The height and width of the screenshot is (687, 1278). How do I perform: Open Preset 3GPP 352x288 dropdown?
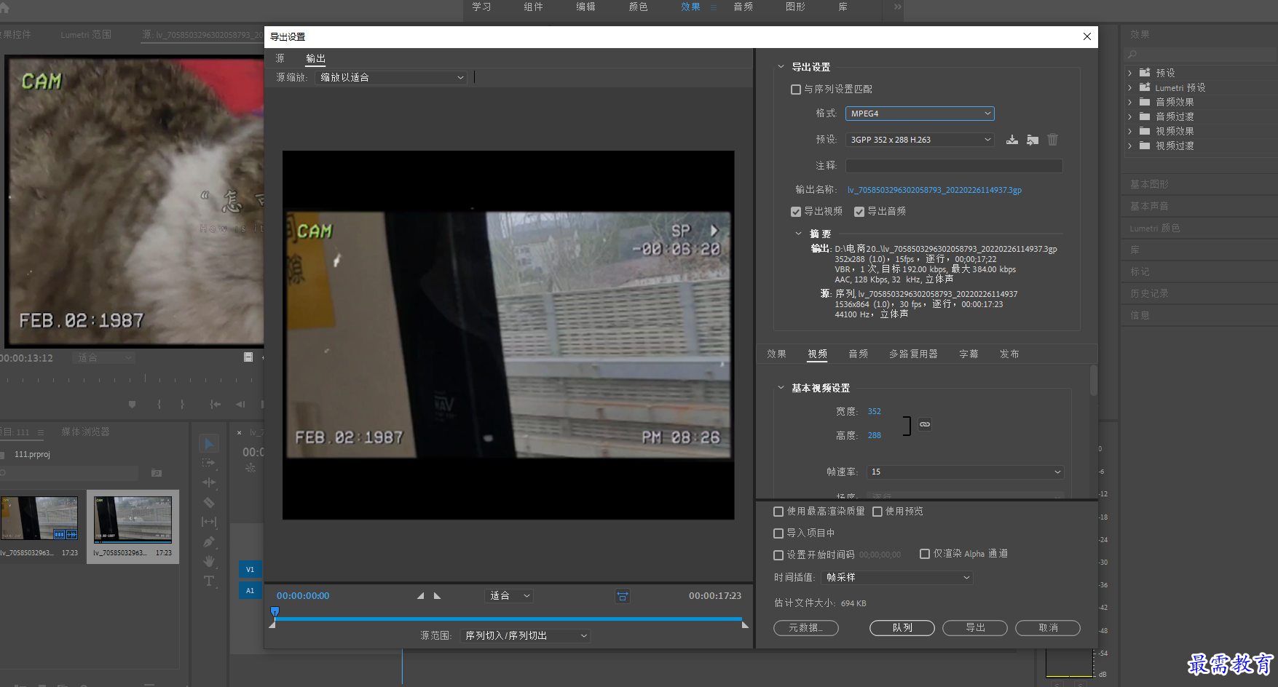[920, 140]
